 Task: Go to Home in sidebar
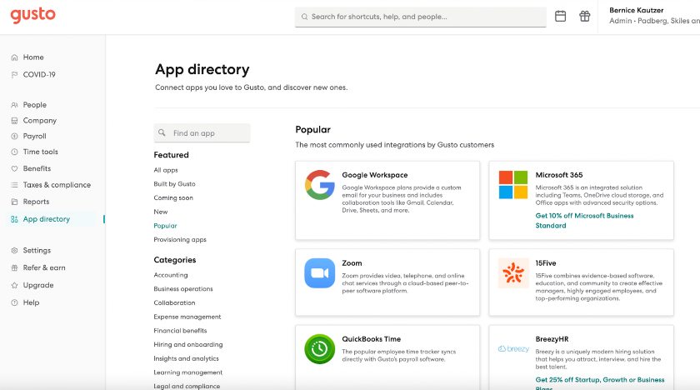[33, 57]
